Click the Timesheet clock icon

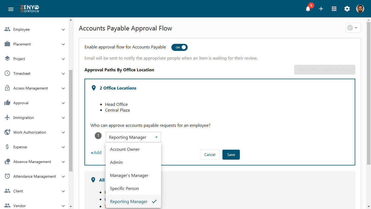click(x=7, y=73)
